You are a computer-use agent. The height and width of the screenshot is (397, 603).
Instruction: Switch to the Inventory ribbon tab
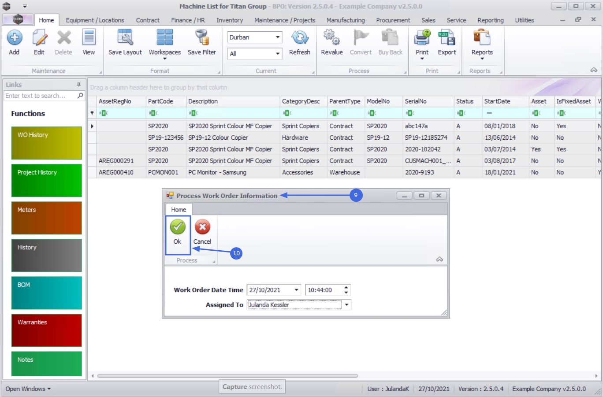click(x=230, y=20)
